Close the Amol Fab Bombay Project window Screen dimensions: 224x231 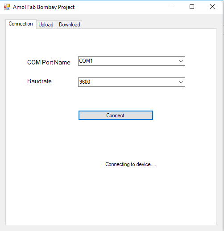212,7
